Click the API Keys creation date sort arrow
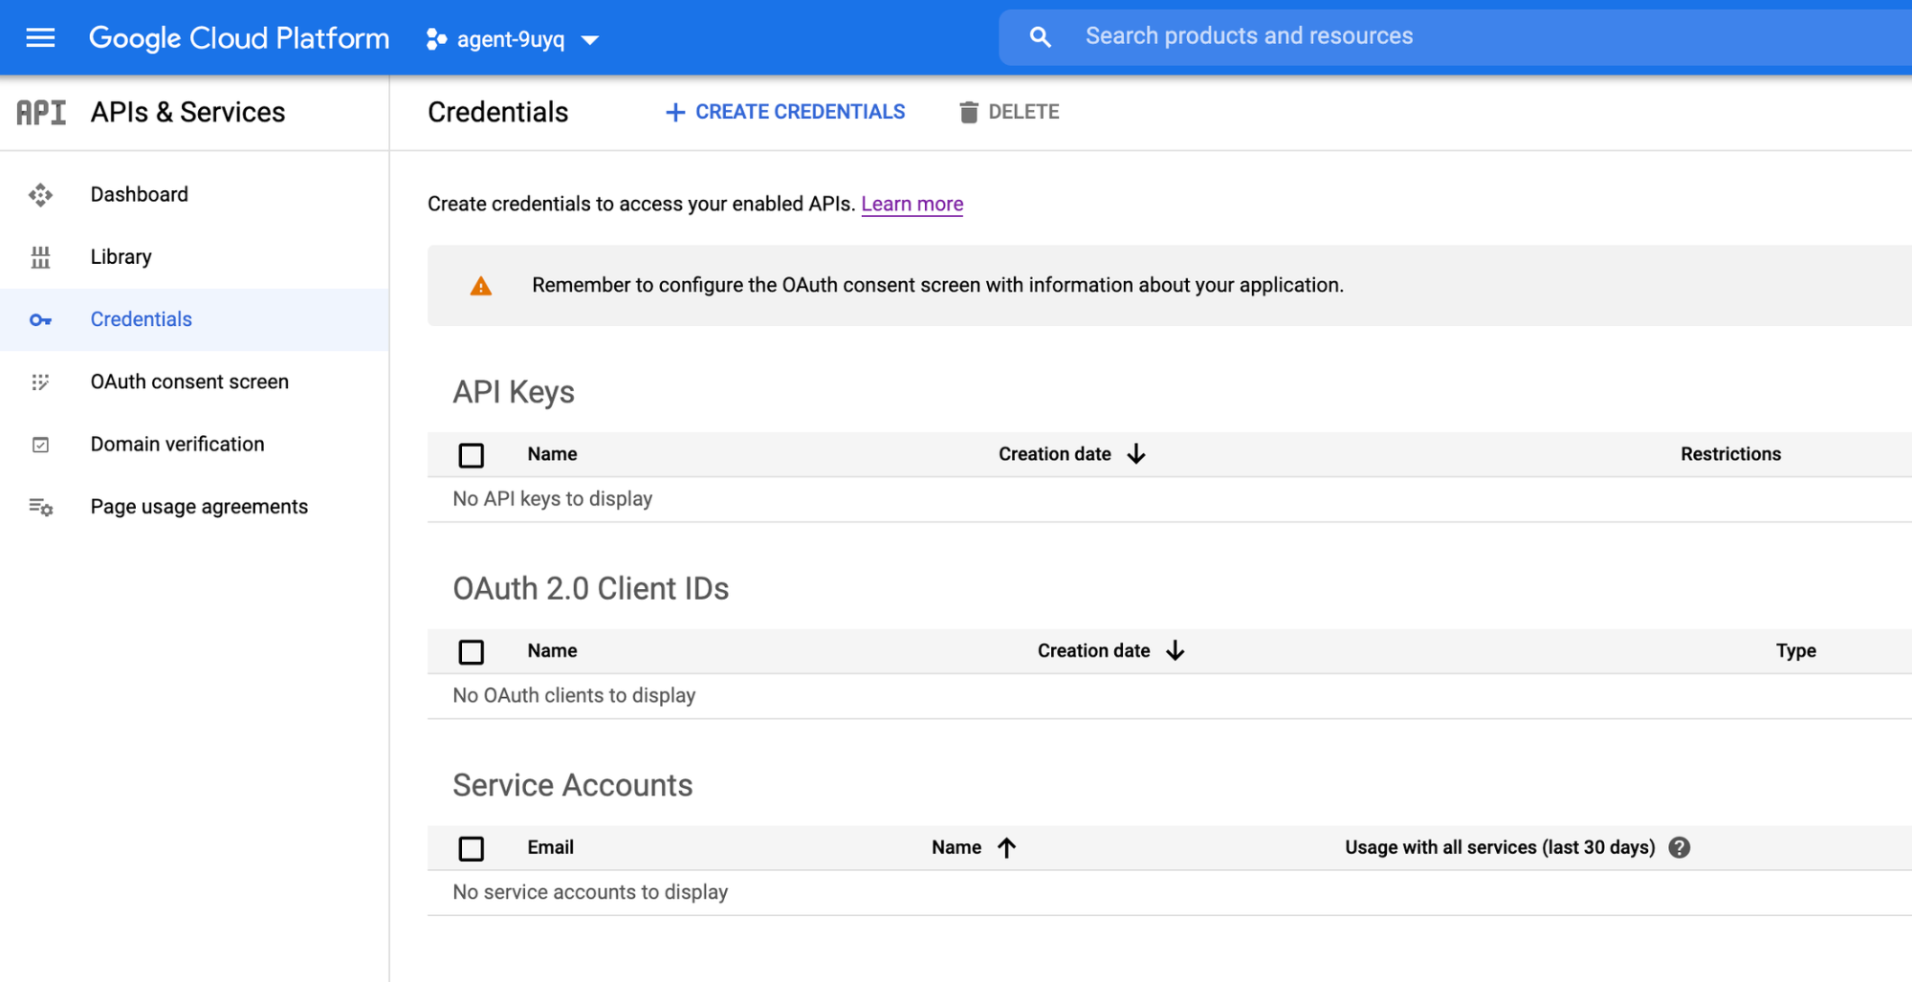This screenshot has height=982, width=1912. coord(1136,454)
